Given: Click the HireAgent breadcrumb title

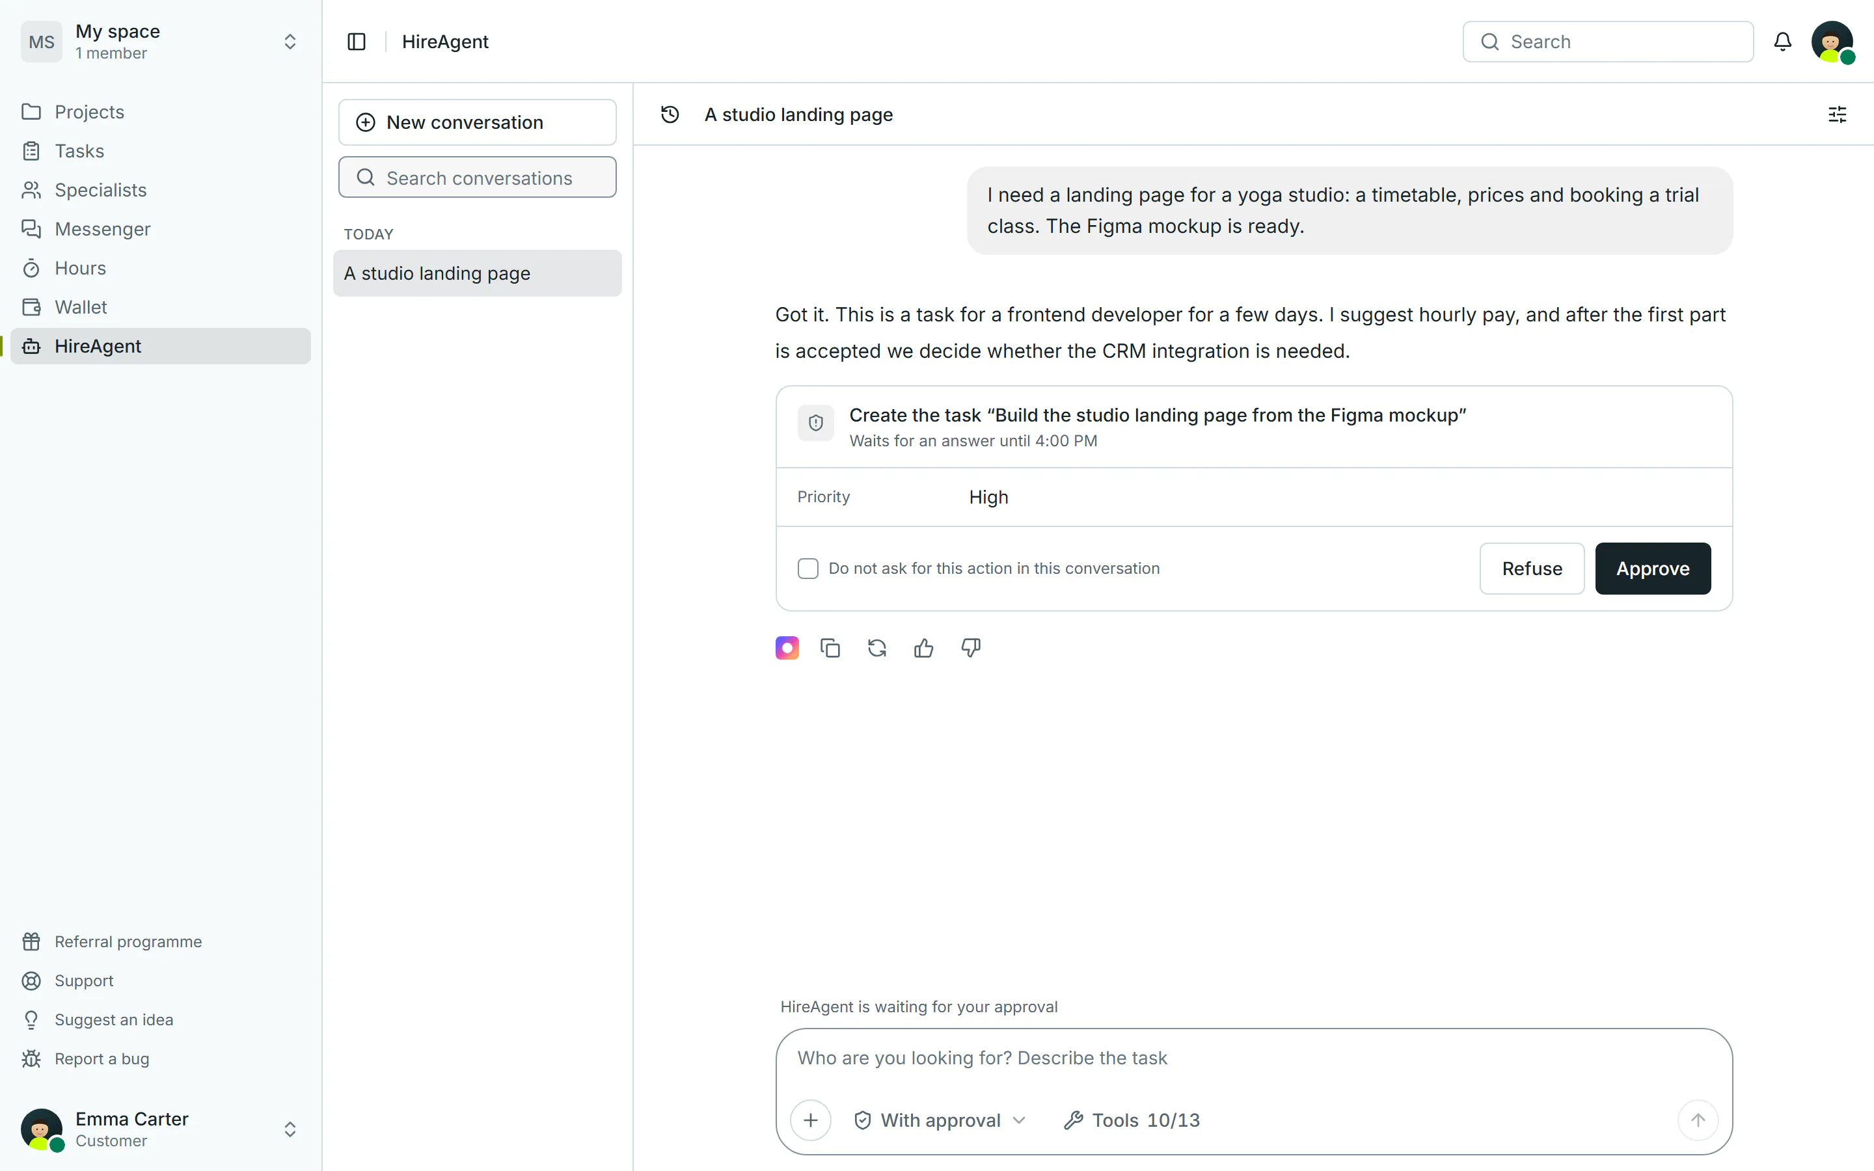Looking at the screenshot, I should 445,42.
